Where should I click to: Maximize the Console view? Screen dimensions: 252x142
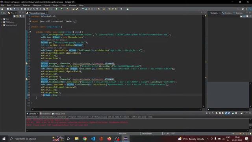[250, 113]
